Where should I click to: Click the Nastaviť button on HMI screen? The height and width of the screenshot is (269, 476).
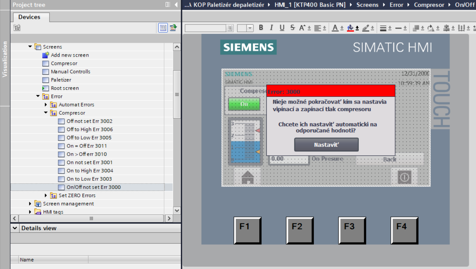tap(326, 145)
